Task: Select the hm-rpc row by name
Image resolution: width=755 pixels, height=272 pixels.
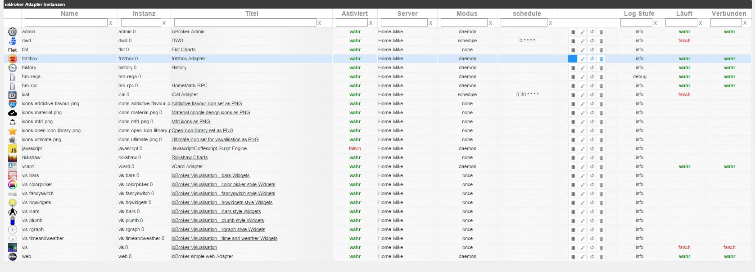Action: (30, 86)
